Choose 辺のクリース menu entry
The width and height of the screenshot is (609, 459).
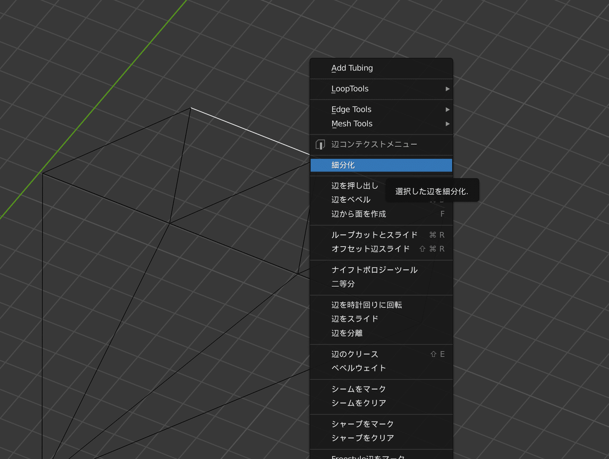coord(381,354)
